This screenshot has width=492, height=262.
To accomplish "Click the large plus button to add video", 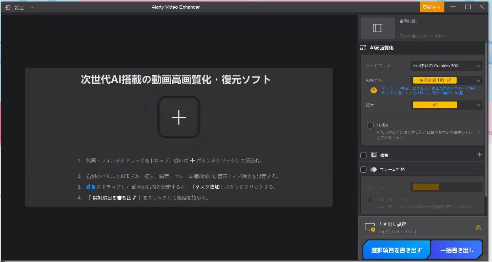I will pos(179,117).
